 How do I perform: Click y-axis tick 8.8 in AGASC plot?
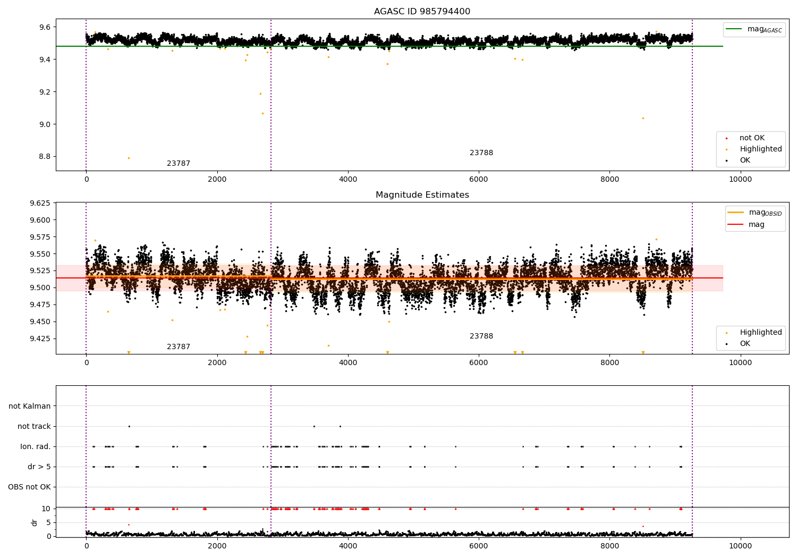(44, 157)
